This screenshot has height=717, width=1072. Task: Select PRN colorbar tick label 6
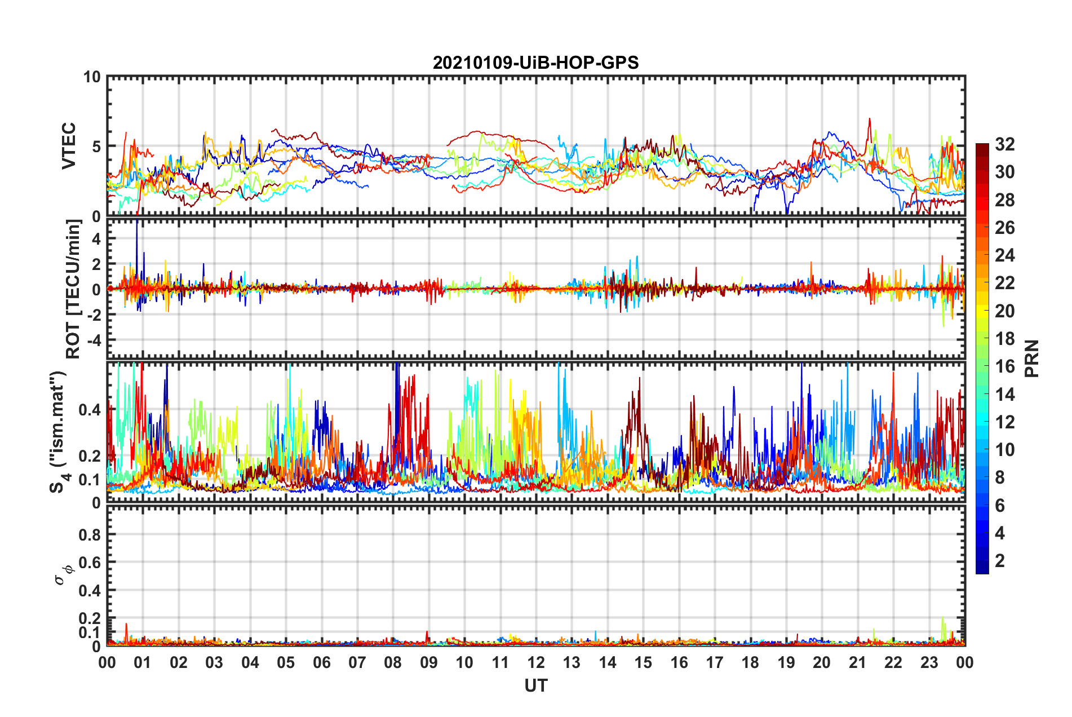click(1000, 506)
